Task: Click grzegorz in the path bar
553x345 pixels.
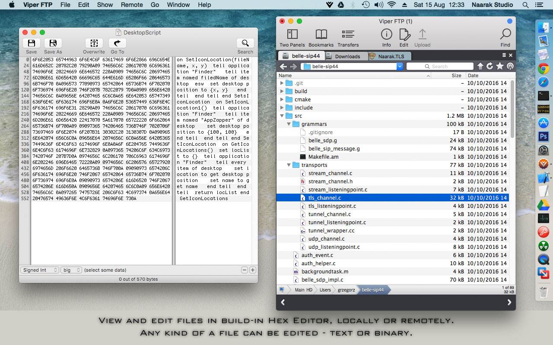Action: [346, 290]
